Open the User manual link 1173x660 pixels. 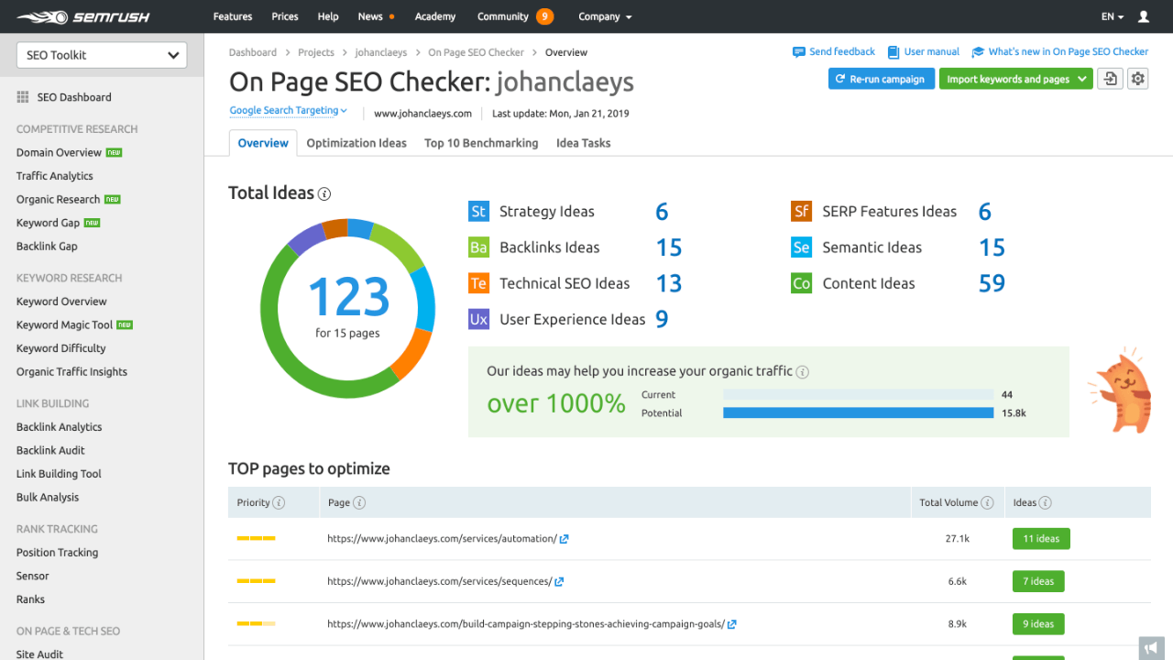pyautogui.click(x=924, y=52)
